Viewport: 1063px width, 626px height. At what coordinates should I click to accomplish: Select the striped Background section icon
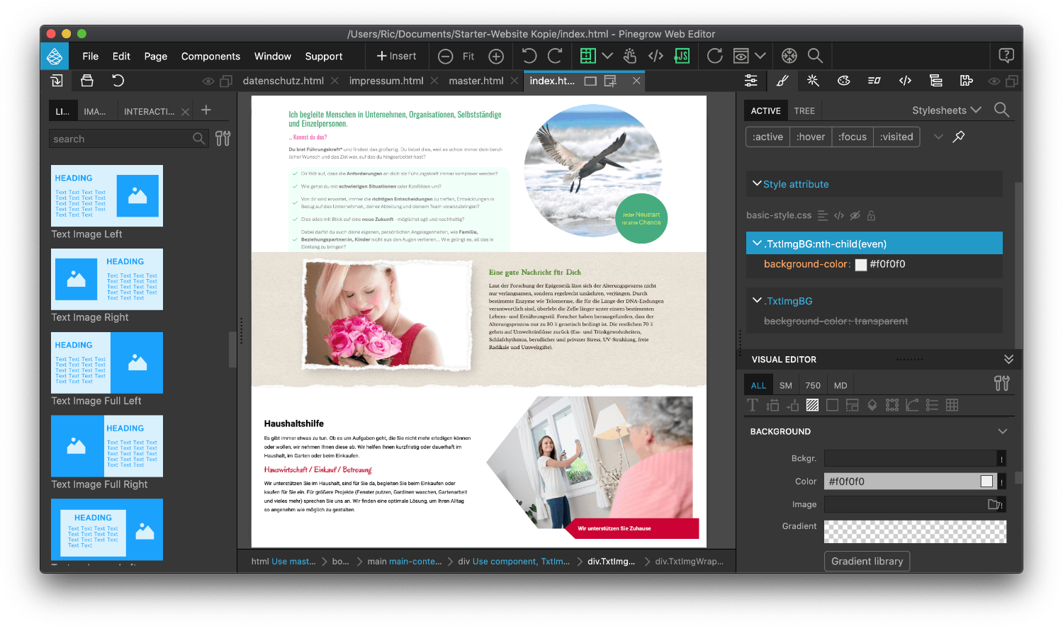coord(813,405)
